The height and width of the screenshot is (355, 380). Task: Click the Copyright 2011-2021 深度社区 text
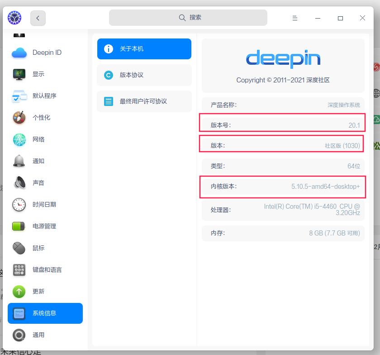[x=283, y=80]
